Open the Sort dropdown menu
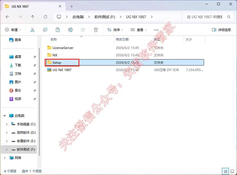The width and height of the screenshot is (237, 175). click(x=115, y=30)
